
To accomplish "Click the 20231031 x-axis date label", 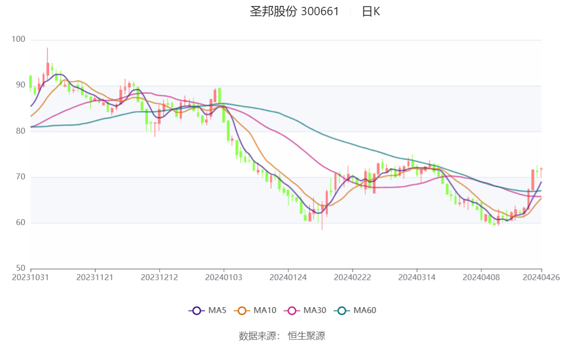I will (x=31, y=277).
